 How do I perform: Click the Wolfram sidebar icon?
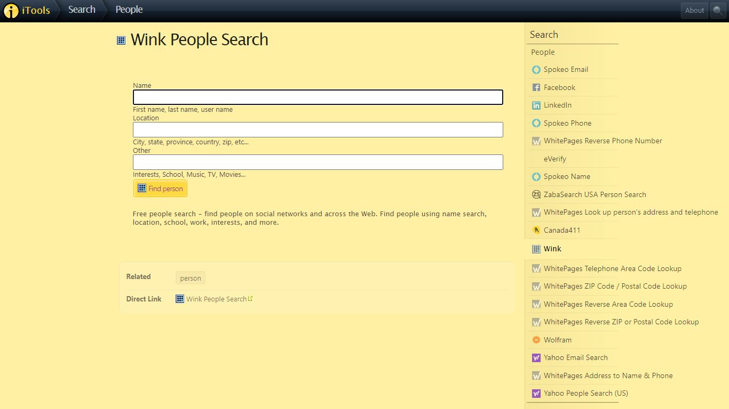click(x=536, y=340)
